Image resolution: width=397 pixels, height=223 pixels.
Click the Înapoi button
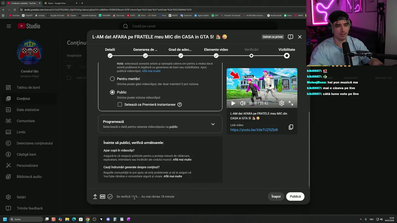click(276, 196)
